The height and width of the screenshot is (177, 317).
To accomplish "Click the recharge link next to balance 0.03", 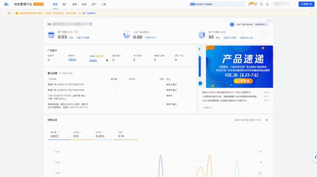I will 71,38.
